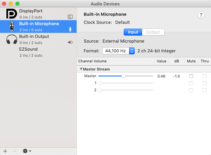
Task: Click the DisplayPort device icon
Action: 11,14
